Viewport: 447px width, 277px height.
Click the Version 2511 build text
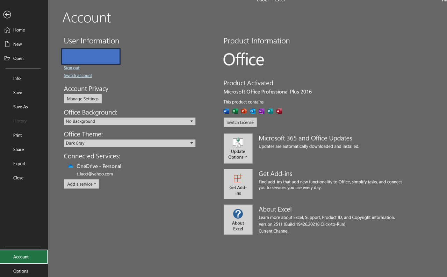(302, 224)
